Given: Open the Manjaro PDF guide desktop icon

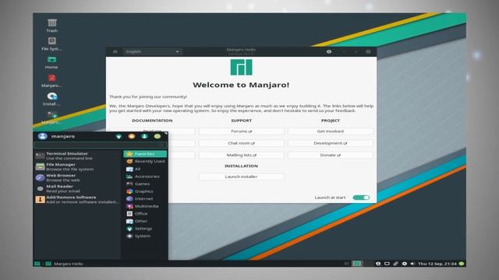Looking at the screenshot, I should point(51,81).
